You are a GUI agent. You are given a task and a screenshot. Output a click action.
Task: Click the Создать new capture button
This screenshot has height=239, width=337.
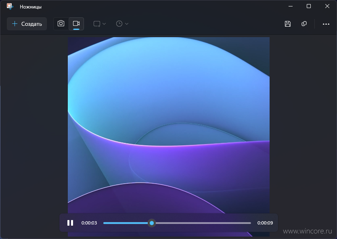point(27,24)
